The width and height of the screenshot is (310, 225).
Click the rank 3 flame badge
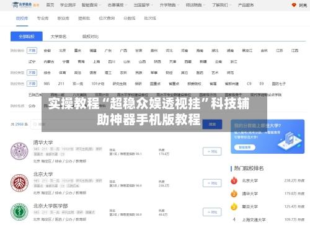234,206
